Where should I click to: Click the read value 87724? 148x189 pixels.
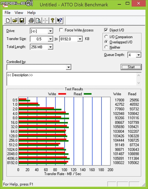[x=134, y=145]
